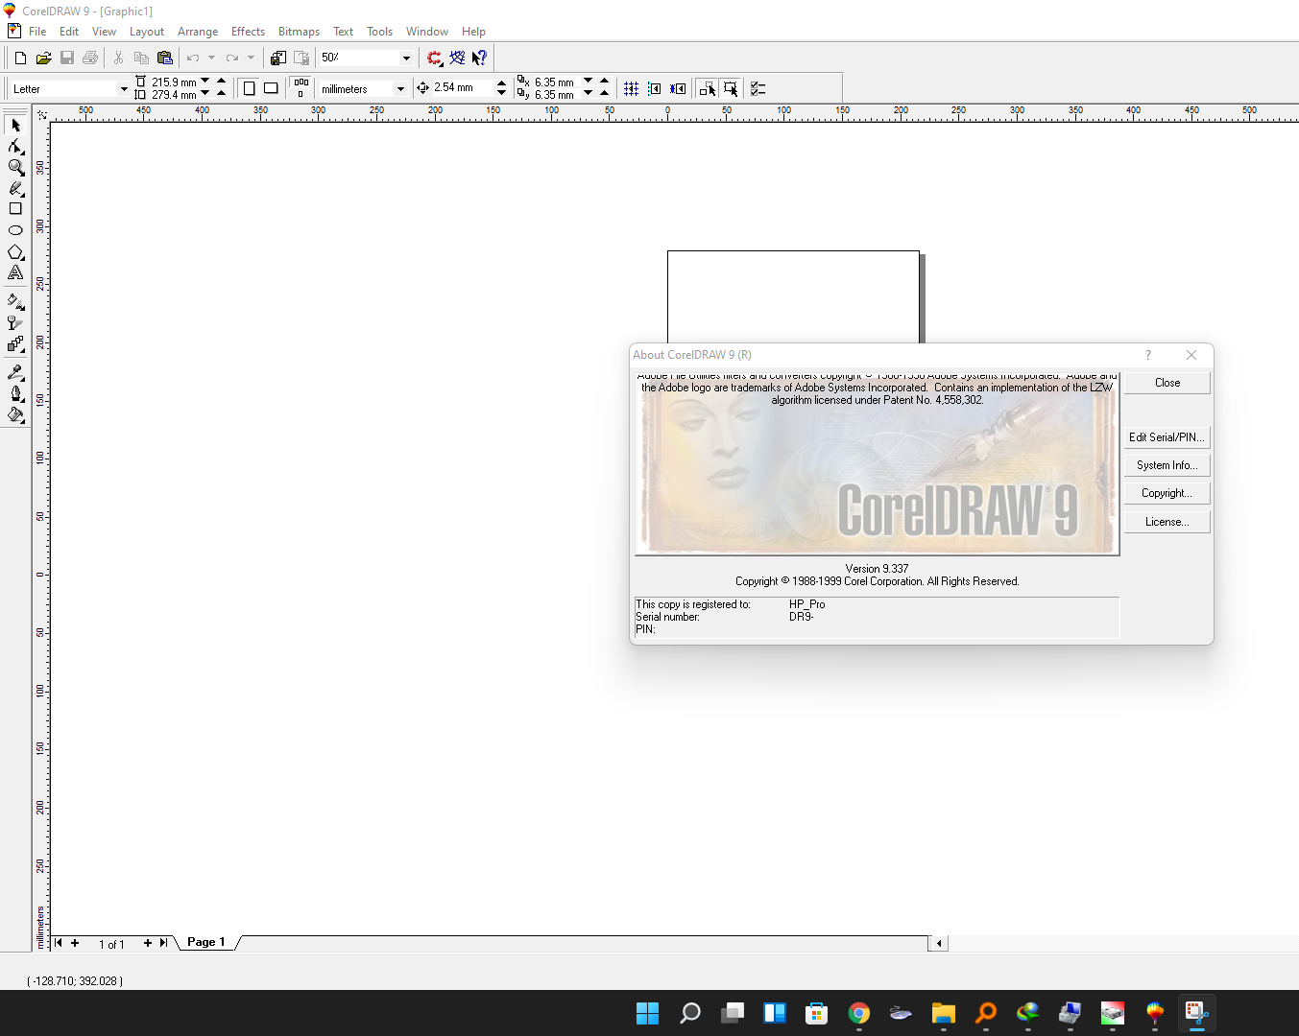Click the System Info button
This screenshot has height=1036, width=1299.
tap(1167, 465)
